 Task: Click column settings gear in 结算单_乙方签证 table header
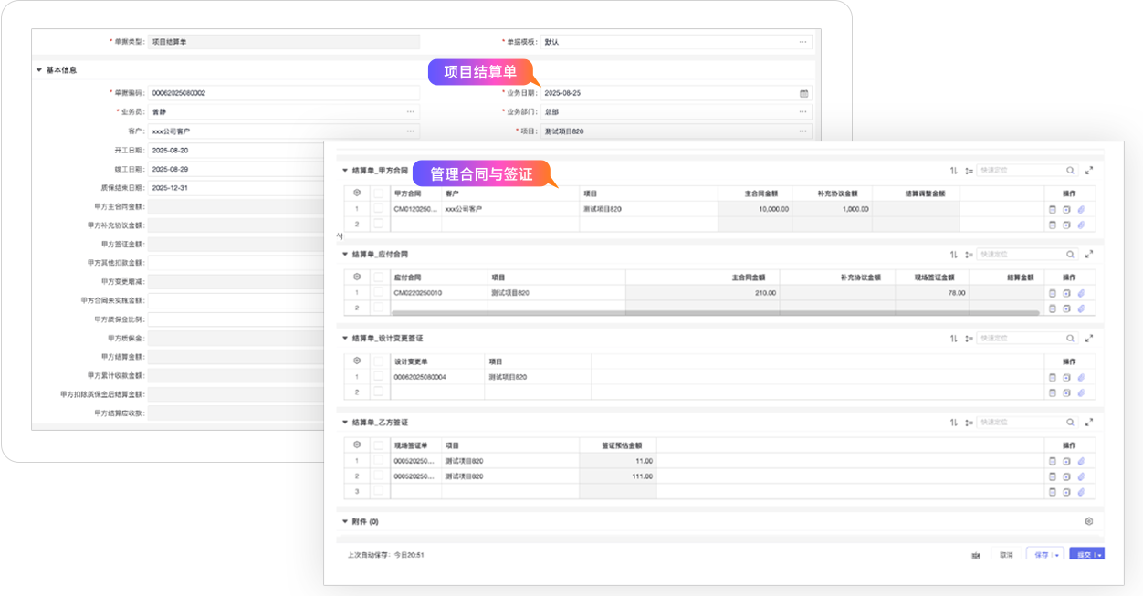pyautogui.click(x=357, y=444)
